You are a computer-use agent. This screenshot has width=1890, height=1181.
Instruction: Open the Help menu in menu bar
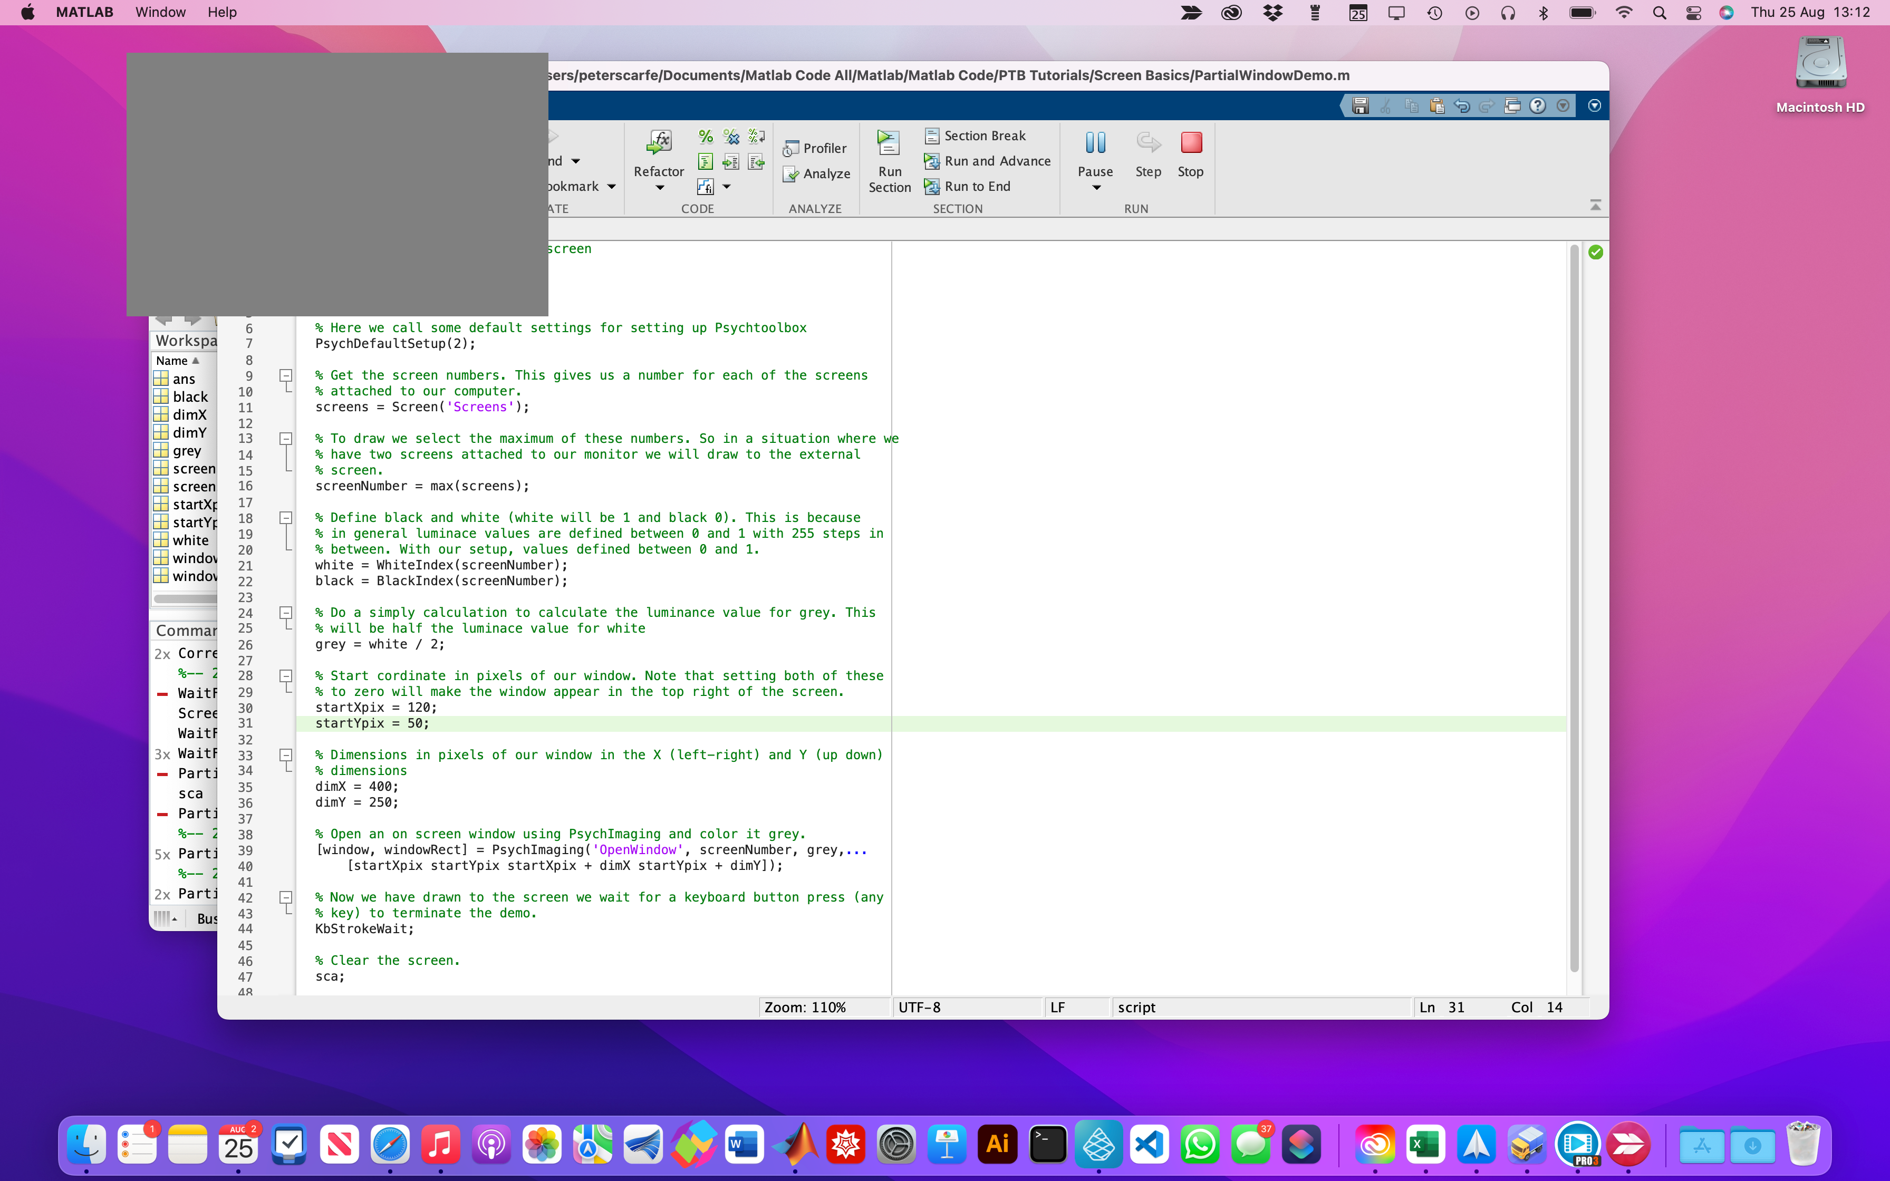click(222, 13)
